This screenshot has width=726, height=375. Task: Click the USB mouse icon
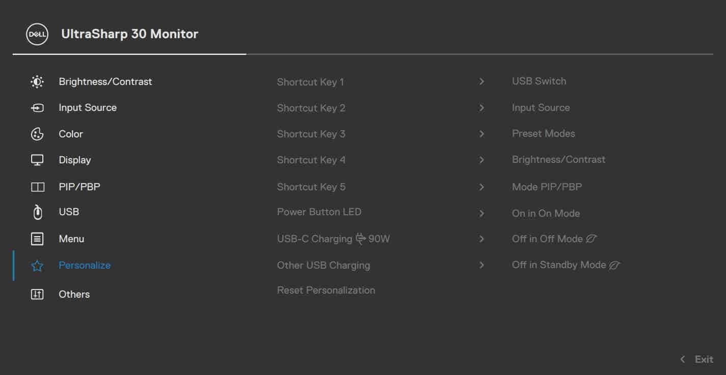pyautogui.click(x=37, y=212)
